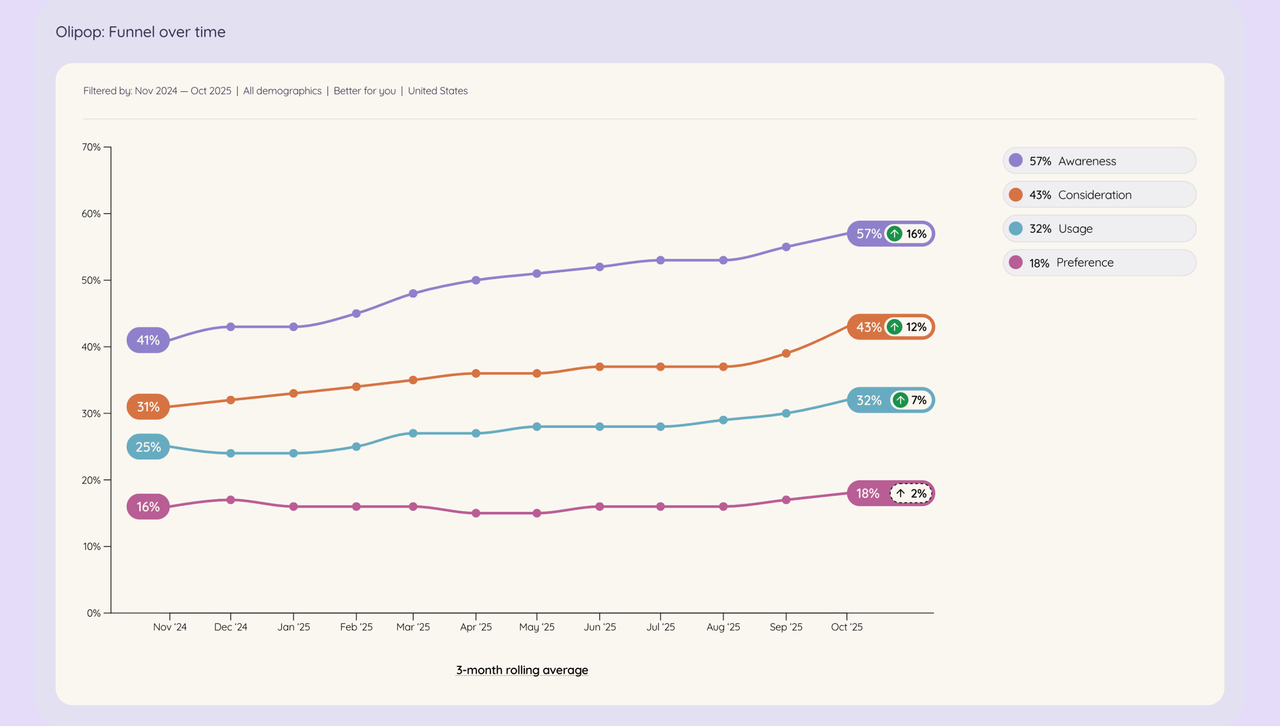
Task: Click the green up-arrow icon beside Awareness 16%
Action: tap(894, 234)
